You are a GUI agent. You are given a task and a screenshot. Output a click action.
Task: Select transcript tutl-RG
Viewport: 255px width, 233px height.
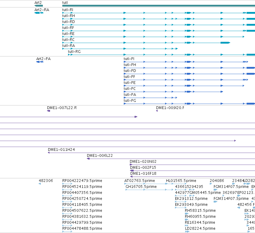(x=74, y=52)
